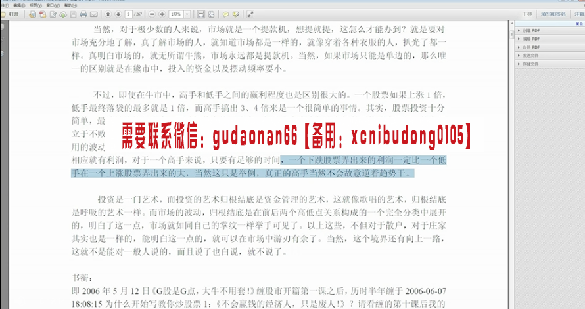This screenshot has width=585, height=309.
Task: Click the document vertical scrollbar up arrow
Action: point(512,24)
